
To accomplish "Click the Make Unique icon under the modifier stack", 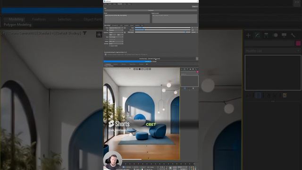I will pyautogui.click(x=269, y=95).
